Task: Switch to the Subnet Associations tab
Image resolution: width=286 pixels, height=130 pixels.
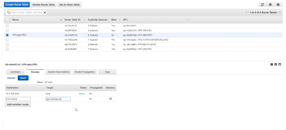Action: coord(58,72)
